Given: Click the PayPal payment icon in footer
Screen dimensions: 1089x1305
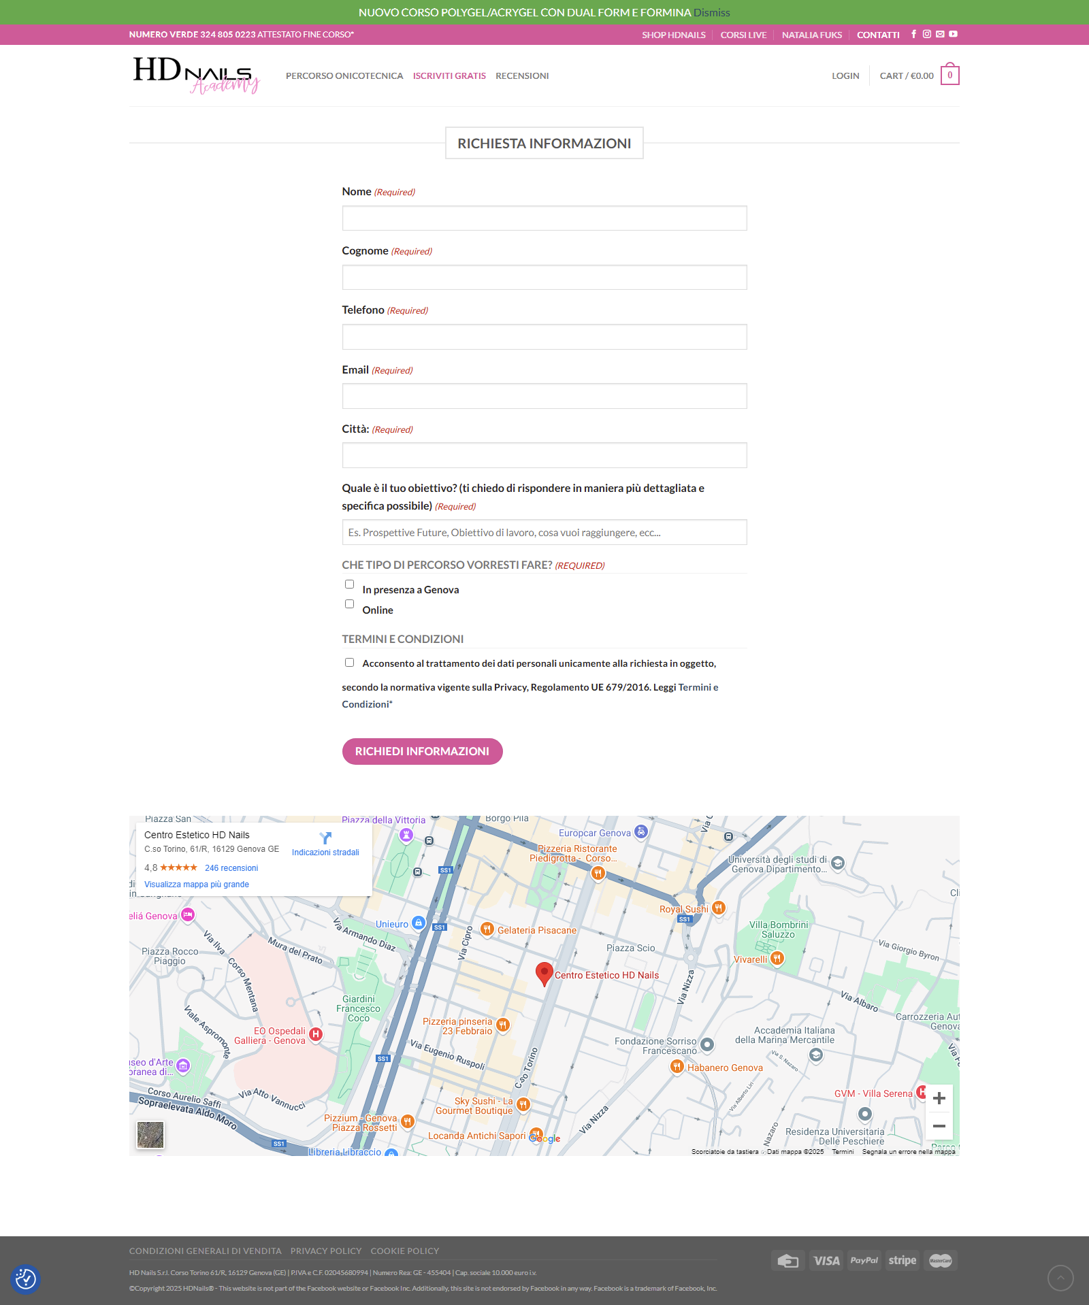Looking at the screenshot, I should pyautogui.click(x=864, y=1260).
